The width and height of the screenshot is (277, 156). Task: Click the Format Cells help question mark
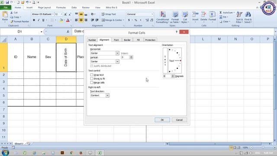[176, 32]
